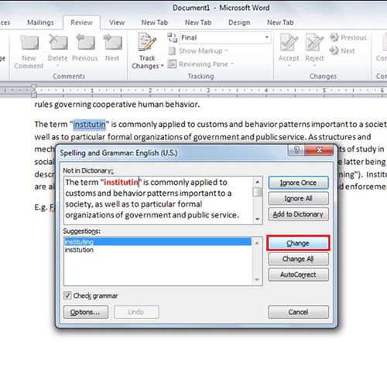Switch to the Mailings tab

coord(40,22)
